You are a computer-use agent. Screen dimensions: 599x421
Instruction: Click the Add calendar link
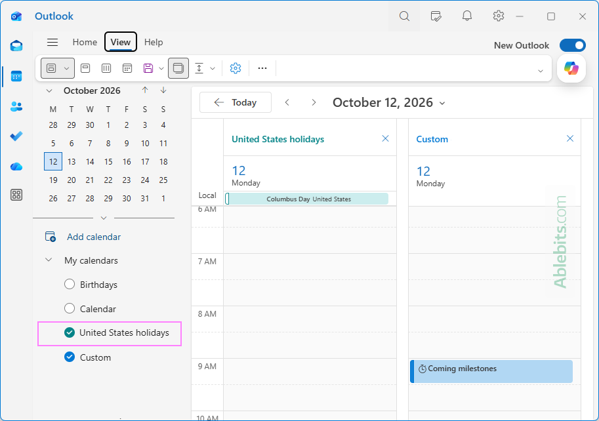[94, 237]
